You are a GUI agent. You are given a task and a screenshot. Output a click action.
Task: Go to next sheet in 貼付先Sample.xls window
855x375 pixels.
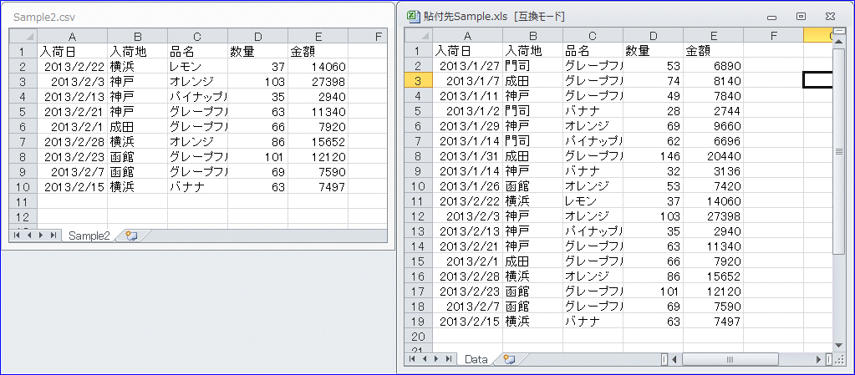[436, 358]
